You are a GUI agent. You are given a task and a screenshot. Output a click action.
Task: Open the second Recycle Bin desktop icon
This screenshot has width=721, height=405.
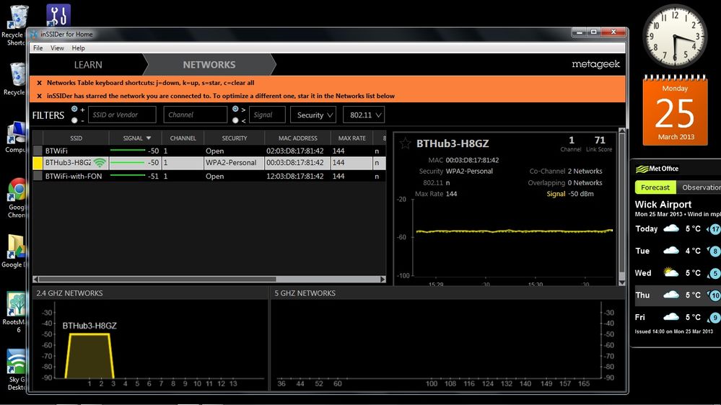[17, 79]
